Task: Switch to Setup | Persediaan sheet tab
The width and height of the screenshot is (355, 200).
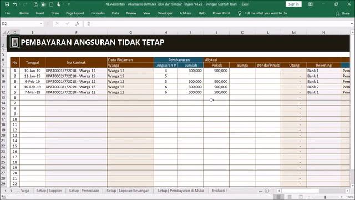Action: tap(84, 191)
